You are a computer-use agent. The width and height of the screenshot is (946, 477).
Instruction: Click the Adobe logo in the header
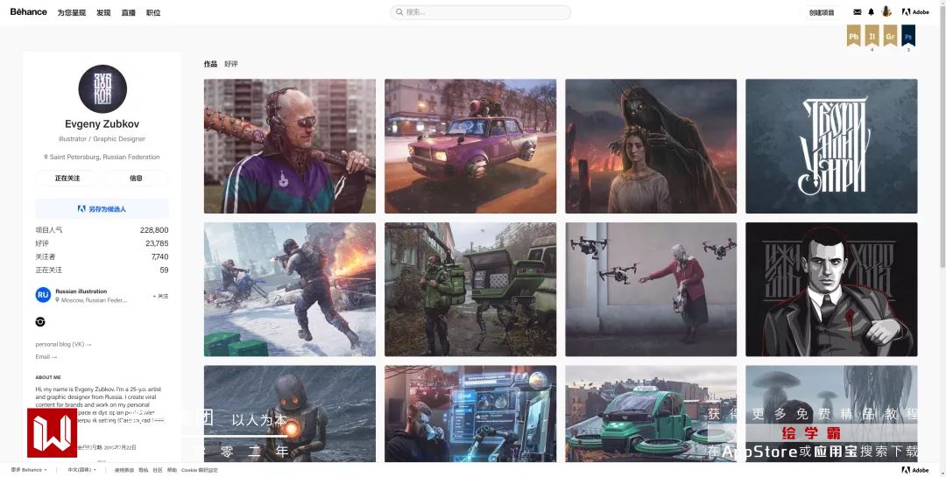[x=915, y=12]
